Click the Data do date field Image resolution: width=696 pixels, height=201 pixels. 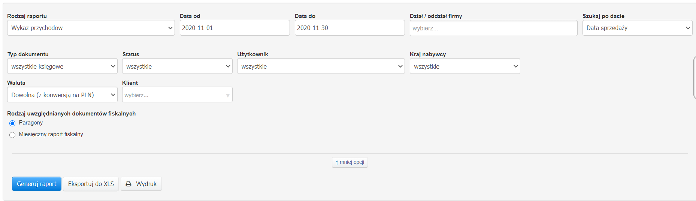(349, 28)
